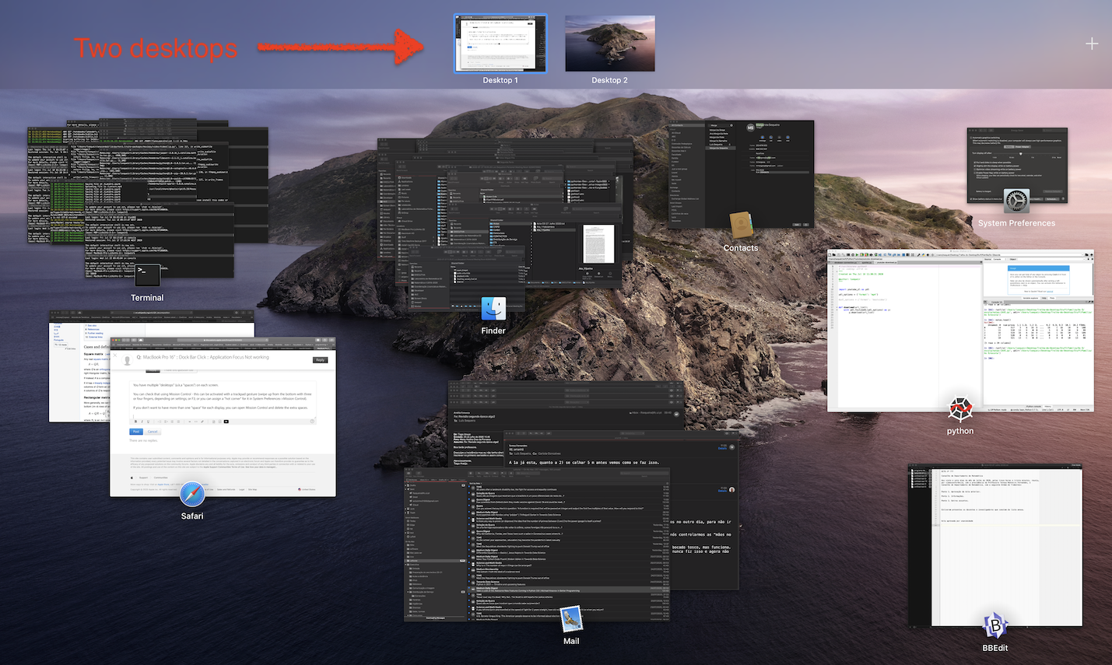
Task: Select the Safari compass icon
Action: click(x=192, y=494)
